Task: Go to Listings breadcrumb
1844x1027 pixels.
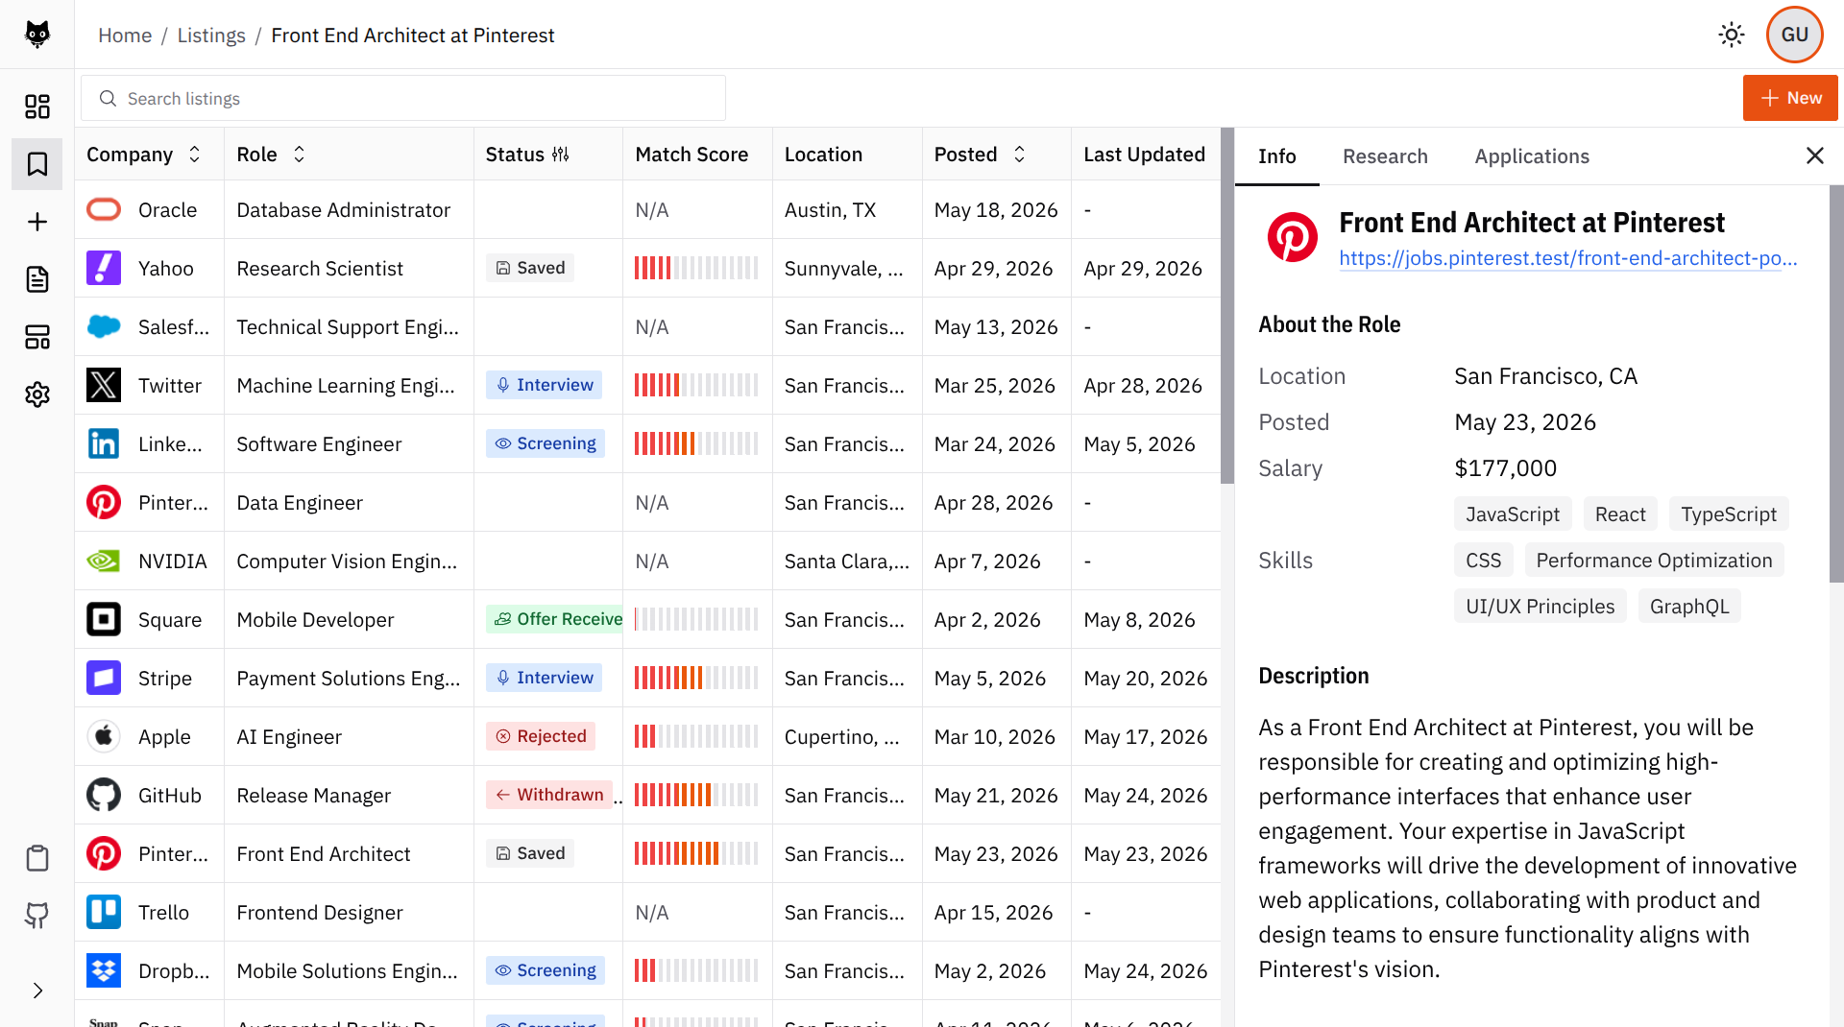Action: click(x=211, y=36)
